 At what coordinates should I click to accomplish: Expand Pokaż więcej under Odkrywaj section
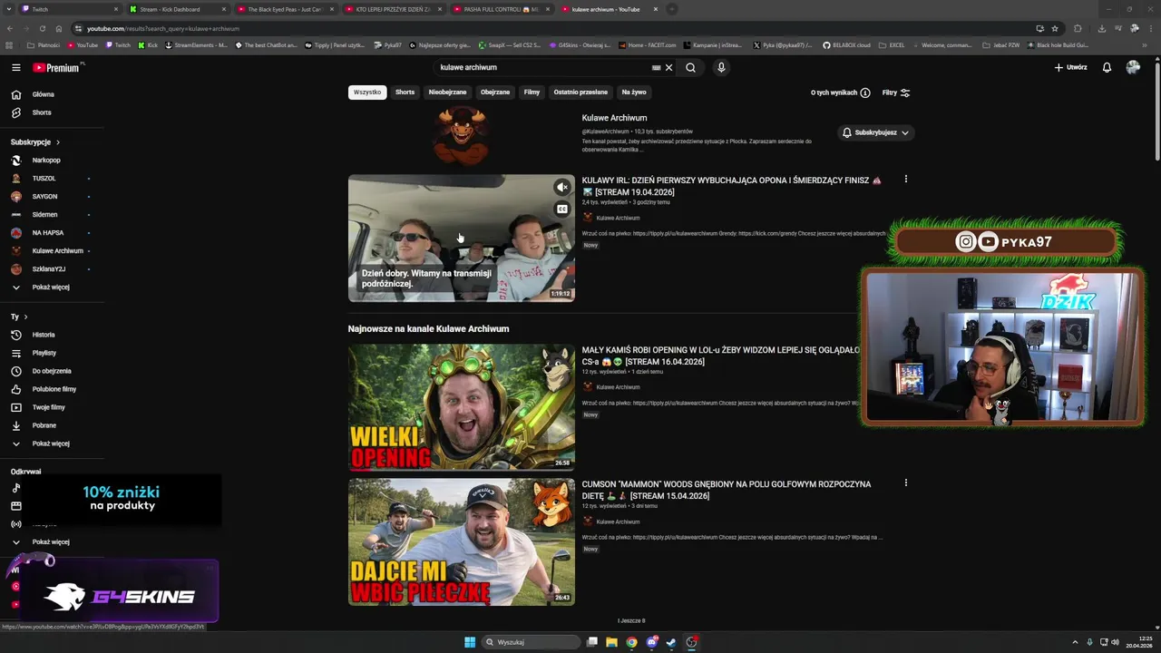(x=41, y=541)
